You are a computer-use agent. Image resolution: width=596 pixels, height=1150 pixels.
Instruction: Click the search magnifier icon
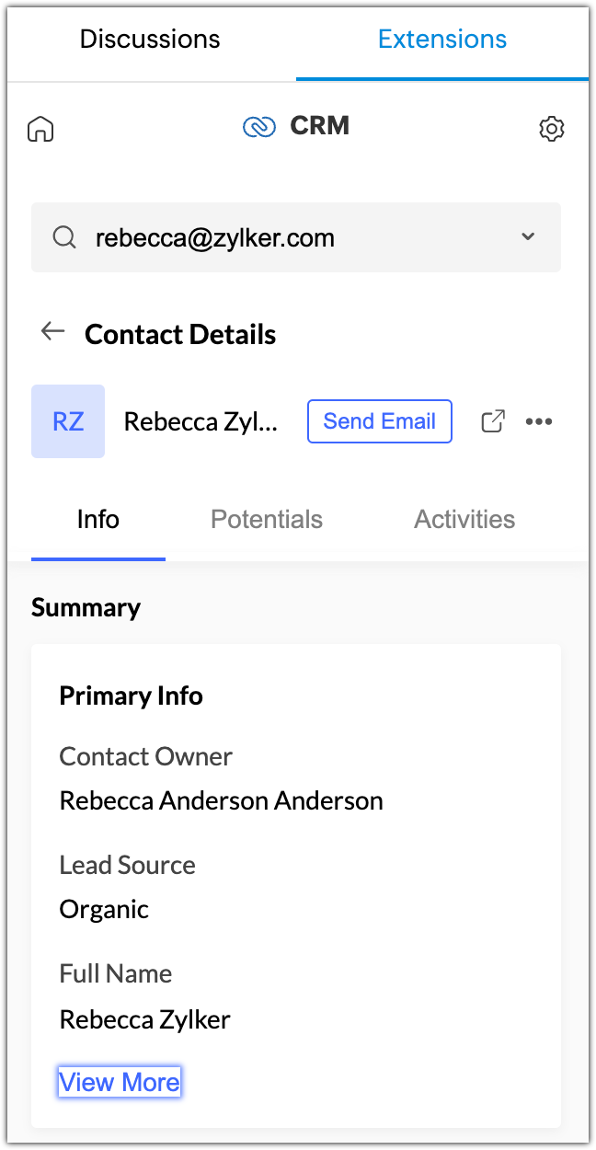64,238
